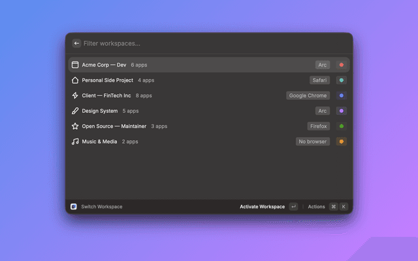Click the green color dot for Open Source

click(x=341, y=126)
